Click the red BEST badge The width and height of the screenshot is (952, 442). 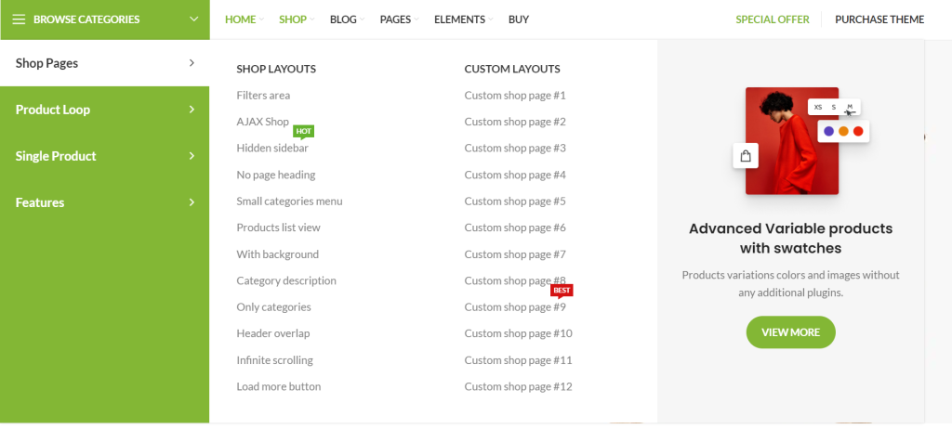(x=562, y=291)
